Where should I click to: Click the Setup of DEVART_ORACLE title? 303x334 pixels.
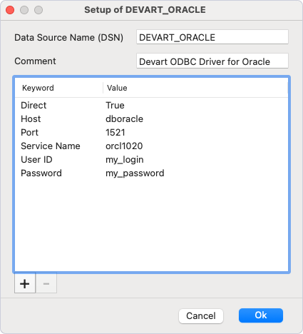145,10
